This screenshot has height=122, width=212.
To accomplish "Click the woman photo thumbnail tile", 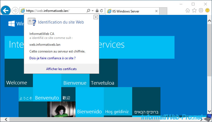I will 61,109.
